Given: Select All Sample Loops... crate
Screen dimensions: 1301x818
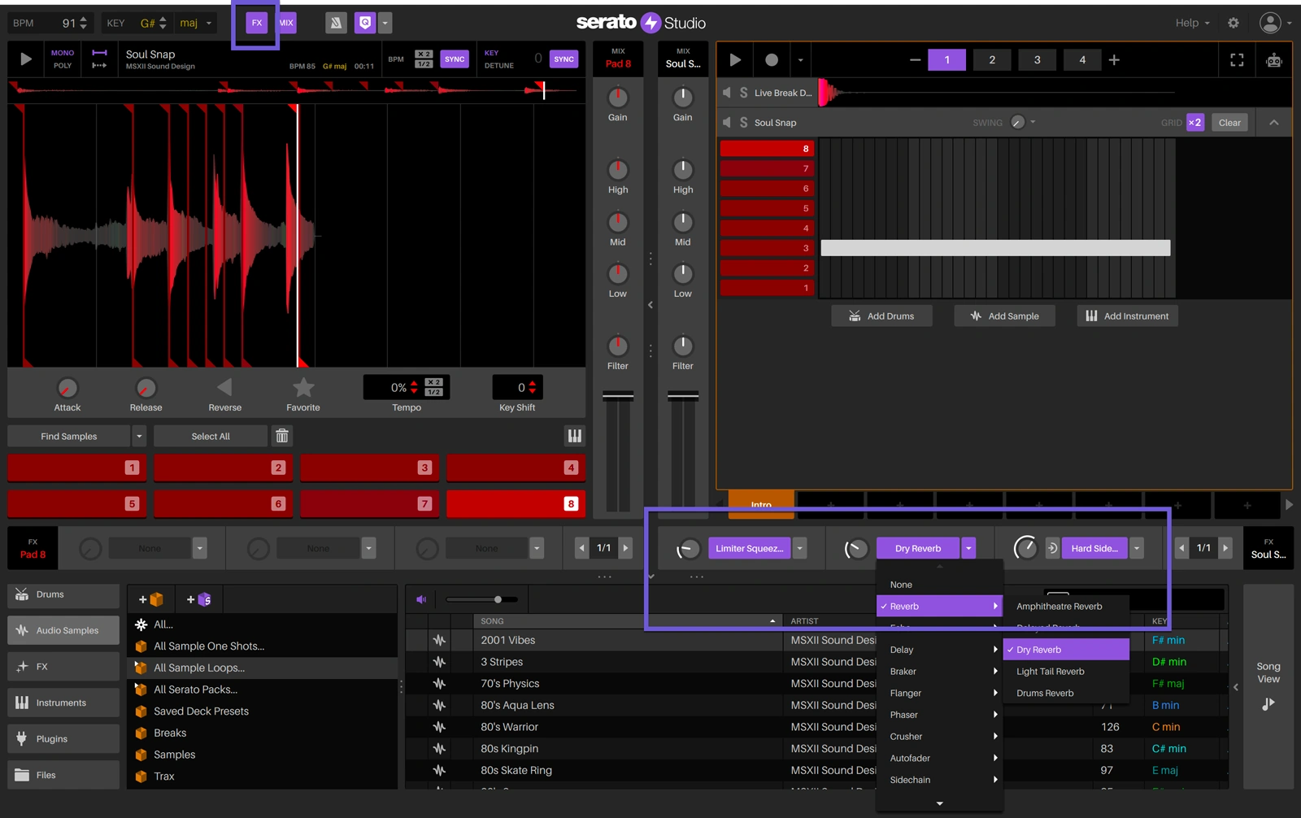Looking at the screenshot, I should (263, 668).
